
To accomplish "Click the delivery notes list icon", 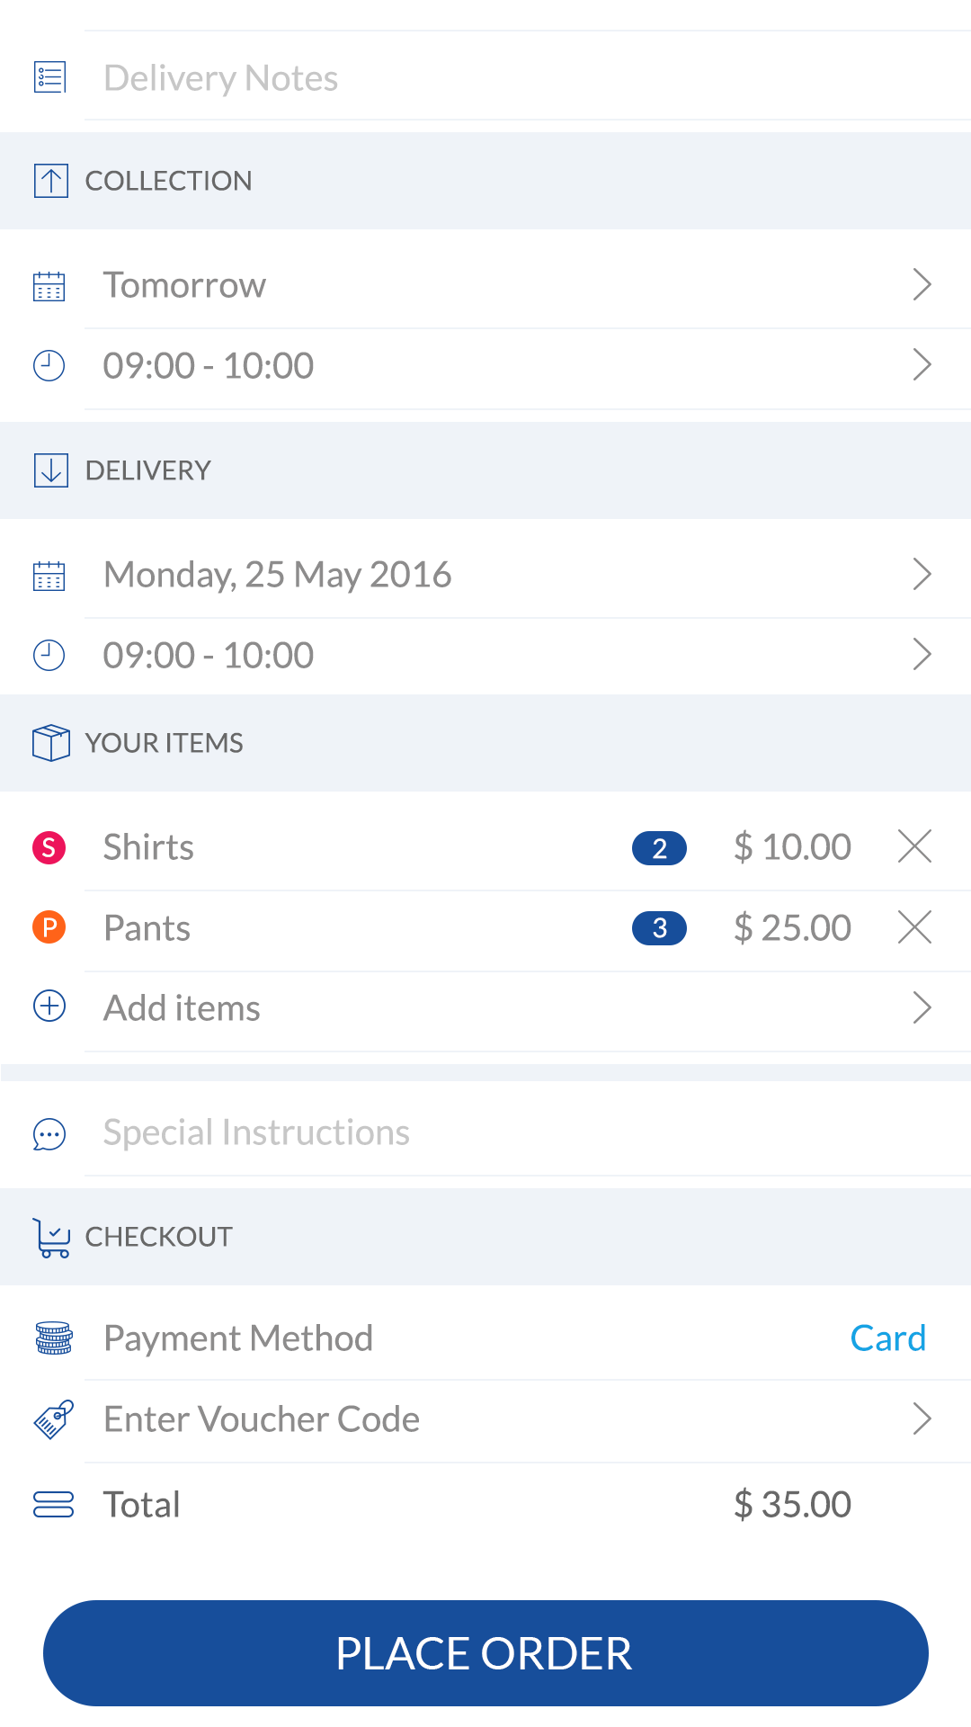I will 49,77.
